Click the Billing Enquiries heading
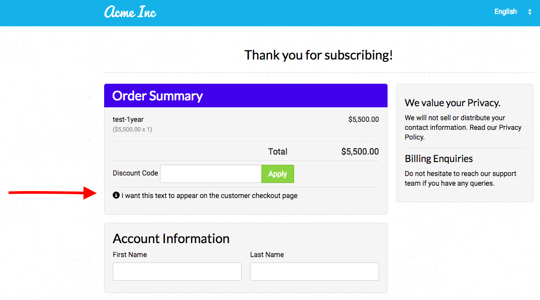 pos(439,159)
